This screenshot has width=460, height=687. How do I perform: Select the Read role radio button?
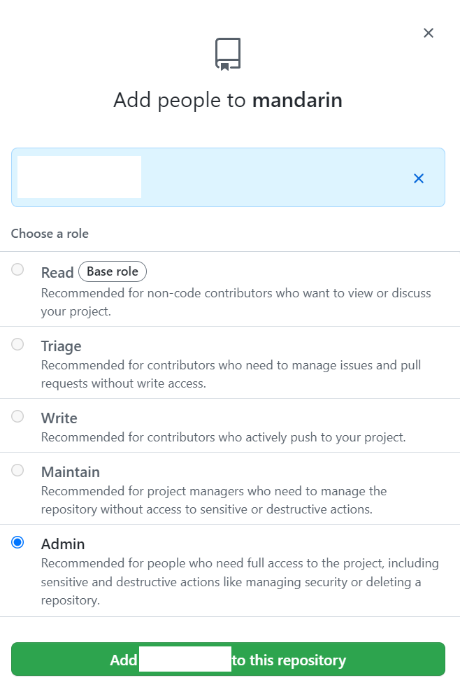(17, 269)
